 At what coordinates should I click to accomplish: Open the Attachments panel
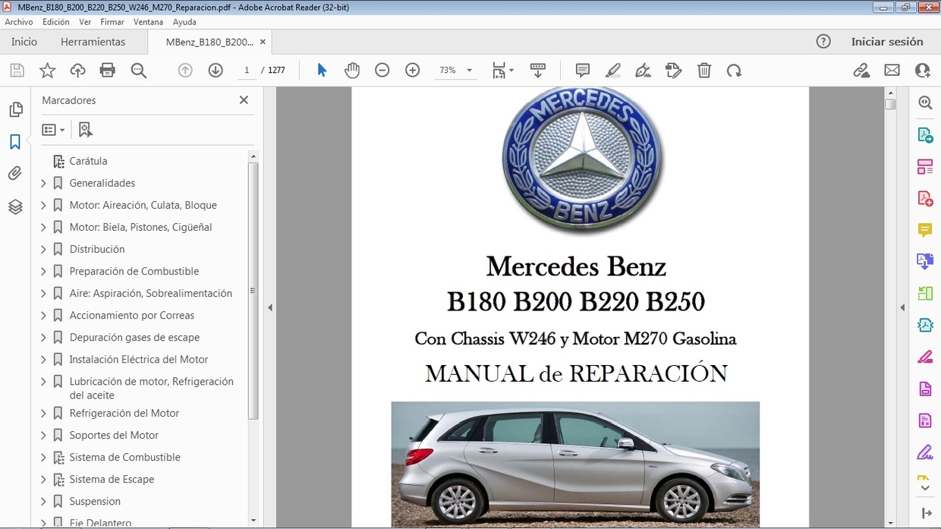pyautogui.click(x=15, y=173)
